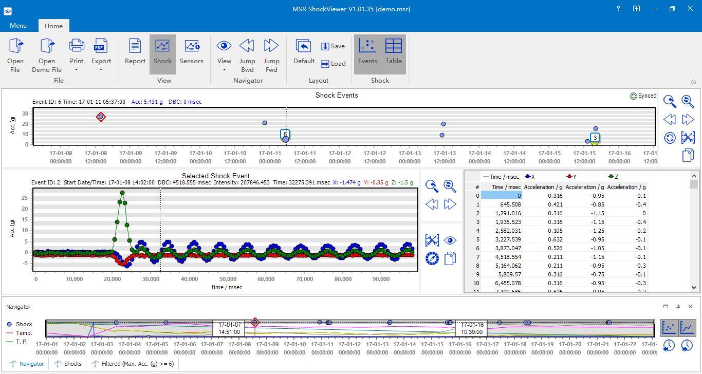Move the data table up with the scrollbar arrow
Image resolution: width=702 pixels, height=374 pixels.
(694, 176)
